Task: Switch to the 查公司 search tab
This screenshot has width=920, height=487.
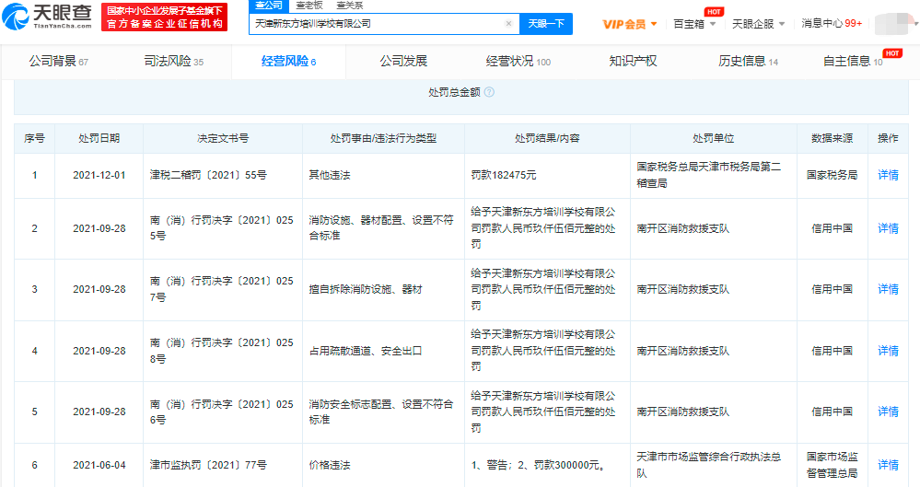Action: 269,6
